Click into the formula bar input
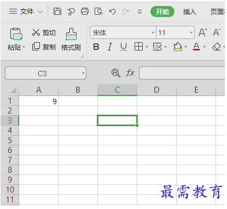Image resolution: width=227 pixels, height=209 pixels. click(182, 73)
